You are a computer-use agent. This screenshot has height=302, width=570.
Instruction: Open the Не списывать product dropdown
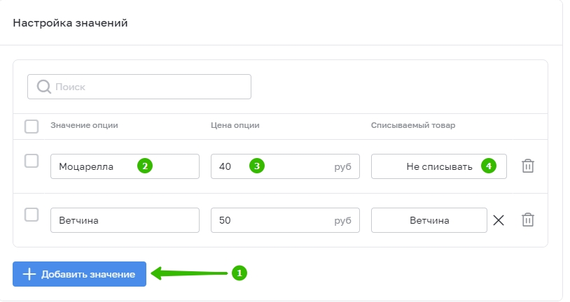point(439,166)
